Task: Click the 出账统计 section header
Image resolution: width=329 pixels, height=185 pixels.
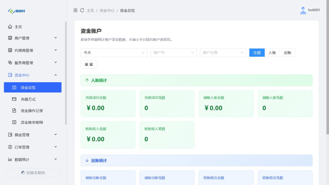Action: tap(197, 160)
